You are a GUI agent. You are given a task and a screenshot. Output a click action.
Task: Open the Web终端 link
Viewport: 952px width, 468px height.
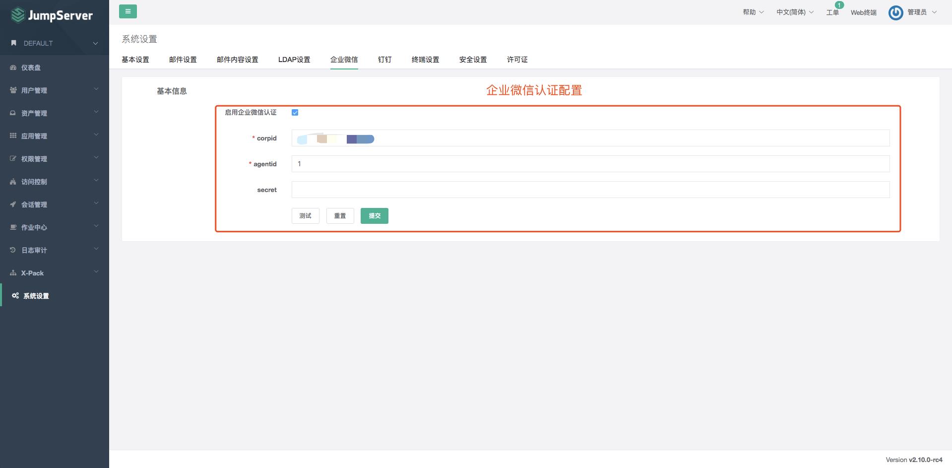(864, 13)
